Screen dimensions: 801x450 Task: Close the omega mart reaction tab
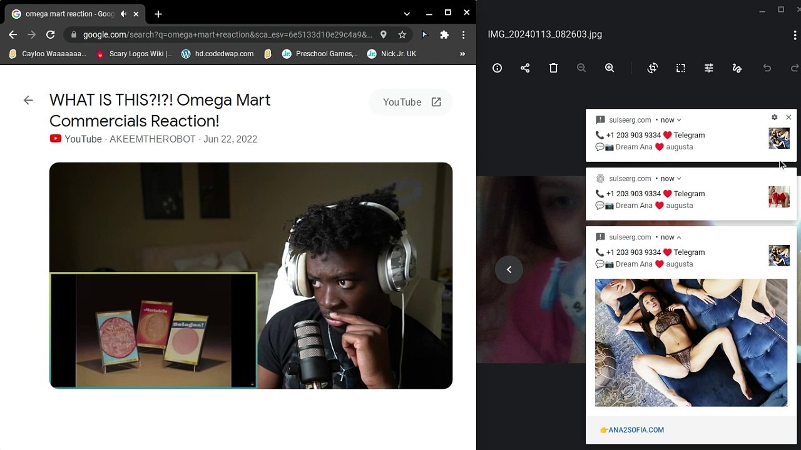pyautogui.click(x=136, y=14)
